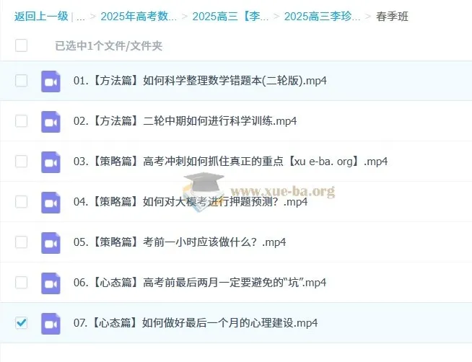Check the box for 04 如何对大模考进行押题预测
This screenshot has width=472, height=362.
tap(22, 201)
